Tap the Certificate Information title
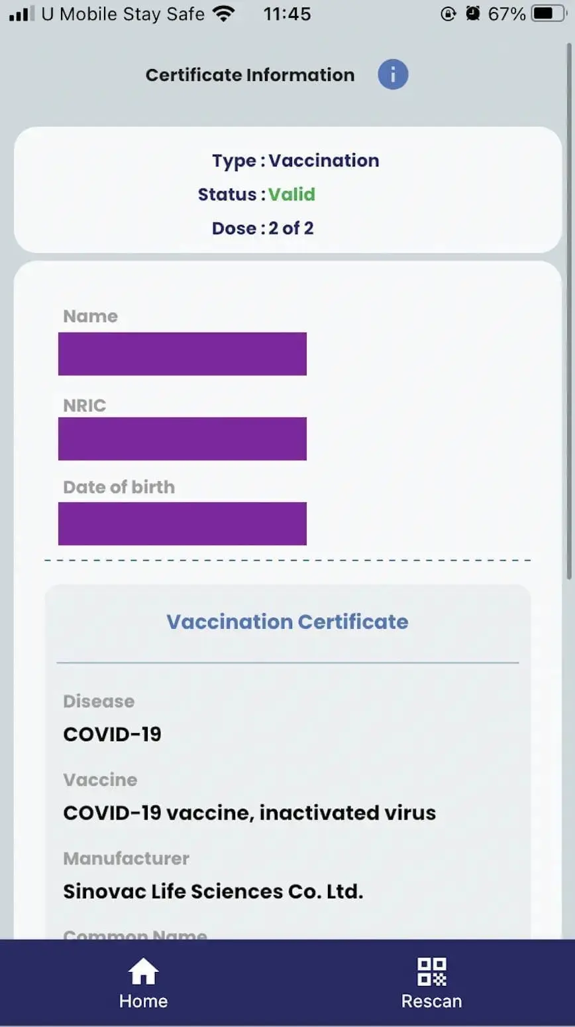This screenshot has width=575, height=1027. coord(250,75)
